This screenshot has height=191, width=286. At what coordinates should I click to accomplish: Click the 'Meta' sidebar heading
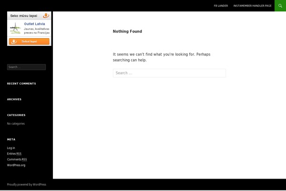pos(11,139)
